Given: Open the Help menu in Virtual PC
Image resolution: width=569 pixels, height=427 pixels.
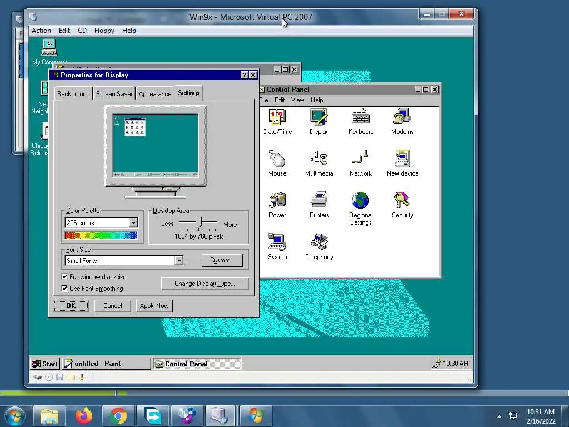Looking at the screenshot, I should 129,31.
